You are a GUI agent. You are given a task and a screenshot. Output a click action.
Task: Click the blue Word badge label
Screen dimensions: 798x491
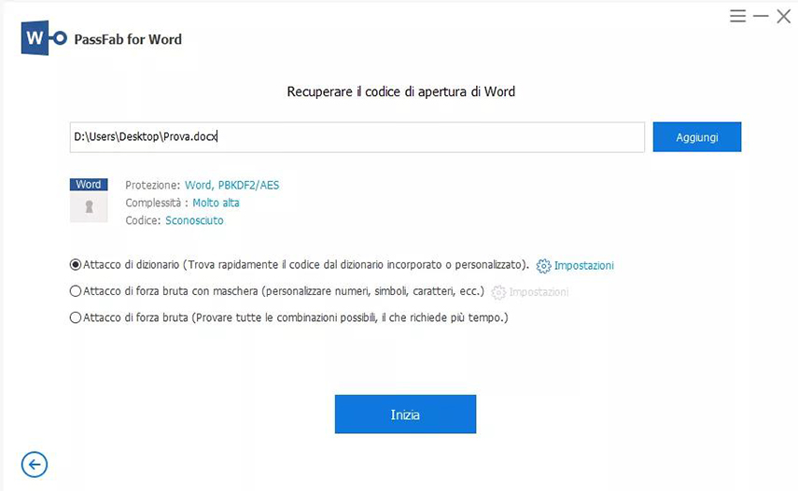tap(89, 185)
